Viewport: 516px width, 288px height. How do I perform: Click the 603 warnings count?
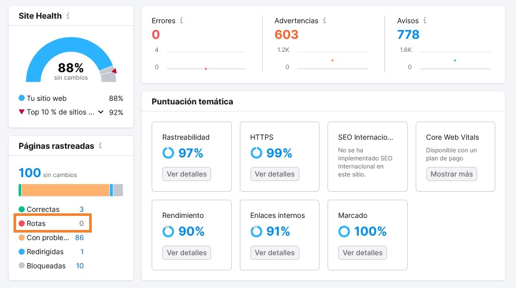click(x=286, y=35)
